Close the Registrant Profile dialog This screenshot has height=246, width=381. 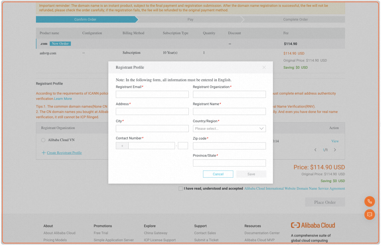coord(264,67)
